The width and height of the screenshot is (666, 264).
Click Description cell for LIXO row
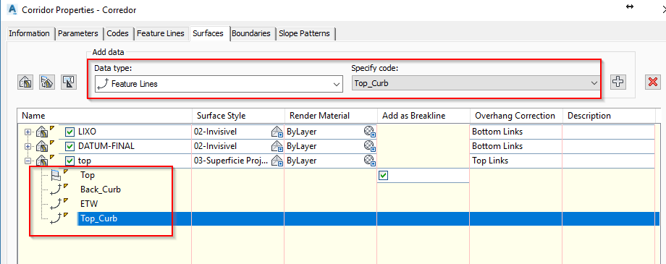pos(609,132)
